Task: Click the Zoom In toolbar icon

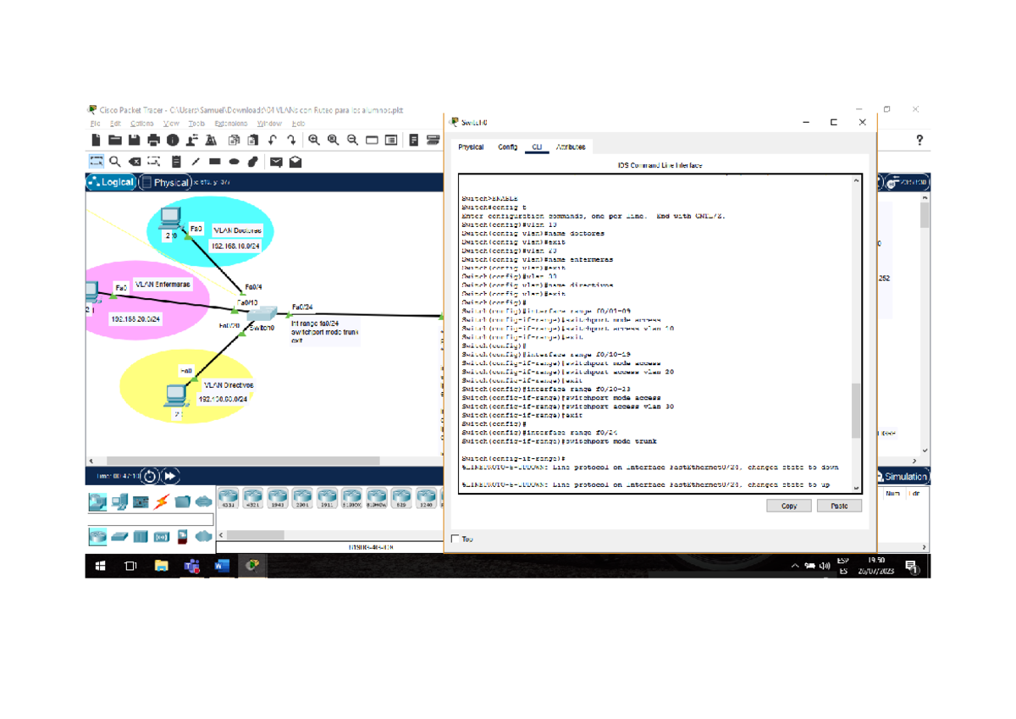Action: pos(314,141)
